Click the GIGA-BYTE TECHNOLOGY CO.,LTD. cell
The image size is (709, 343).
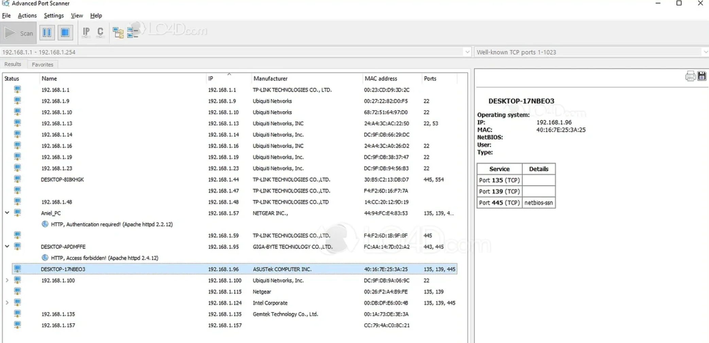point(293,247)
